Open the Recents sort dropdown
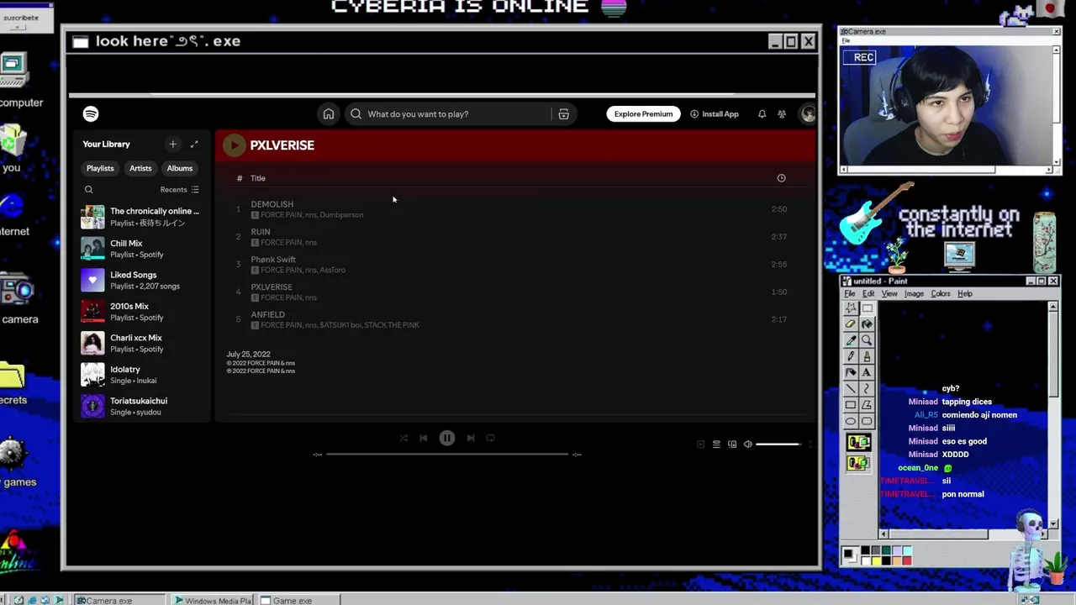The image size is (1076, 605). point(179,190)
